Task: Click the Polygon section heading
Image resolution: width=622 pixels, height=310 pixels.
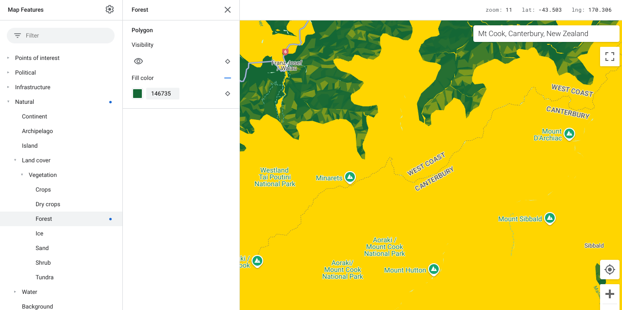Action: click(x=142, y=30)
